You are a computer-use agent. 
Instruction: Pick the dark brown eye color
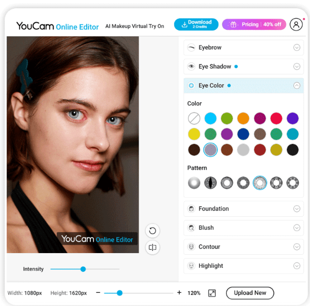pos(194,149)
